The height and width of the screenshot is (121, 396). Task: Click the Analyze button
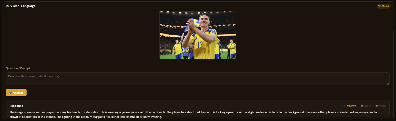tap(16, 93)
